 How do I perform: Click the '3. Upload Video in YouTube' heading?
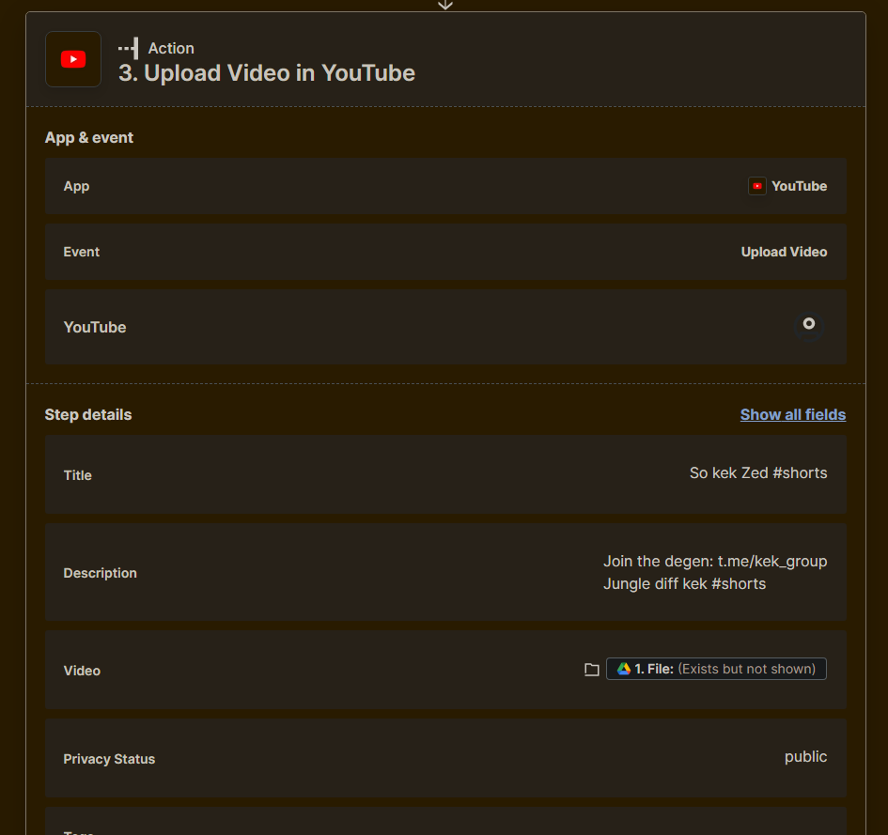click(267, 73)
